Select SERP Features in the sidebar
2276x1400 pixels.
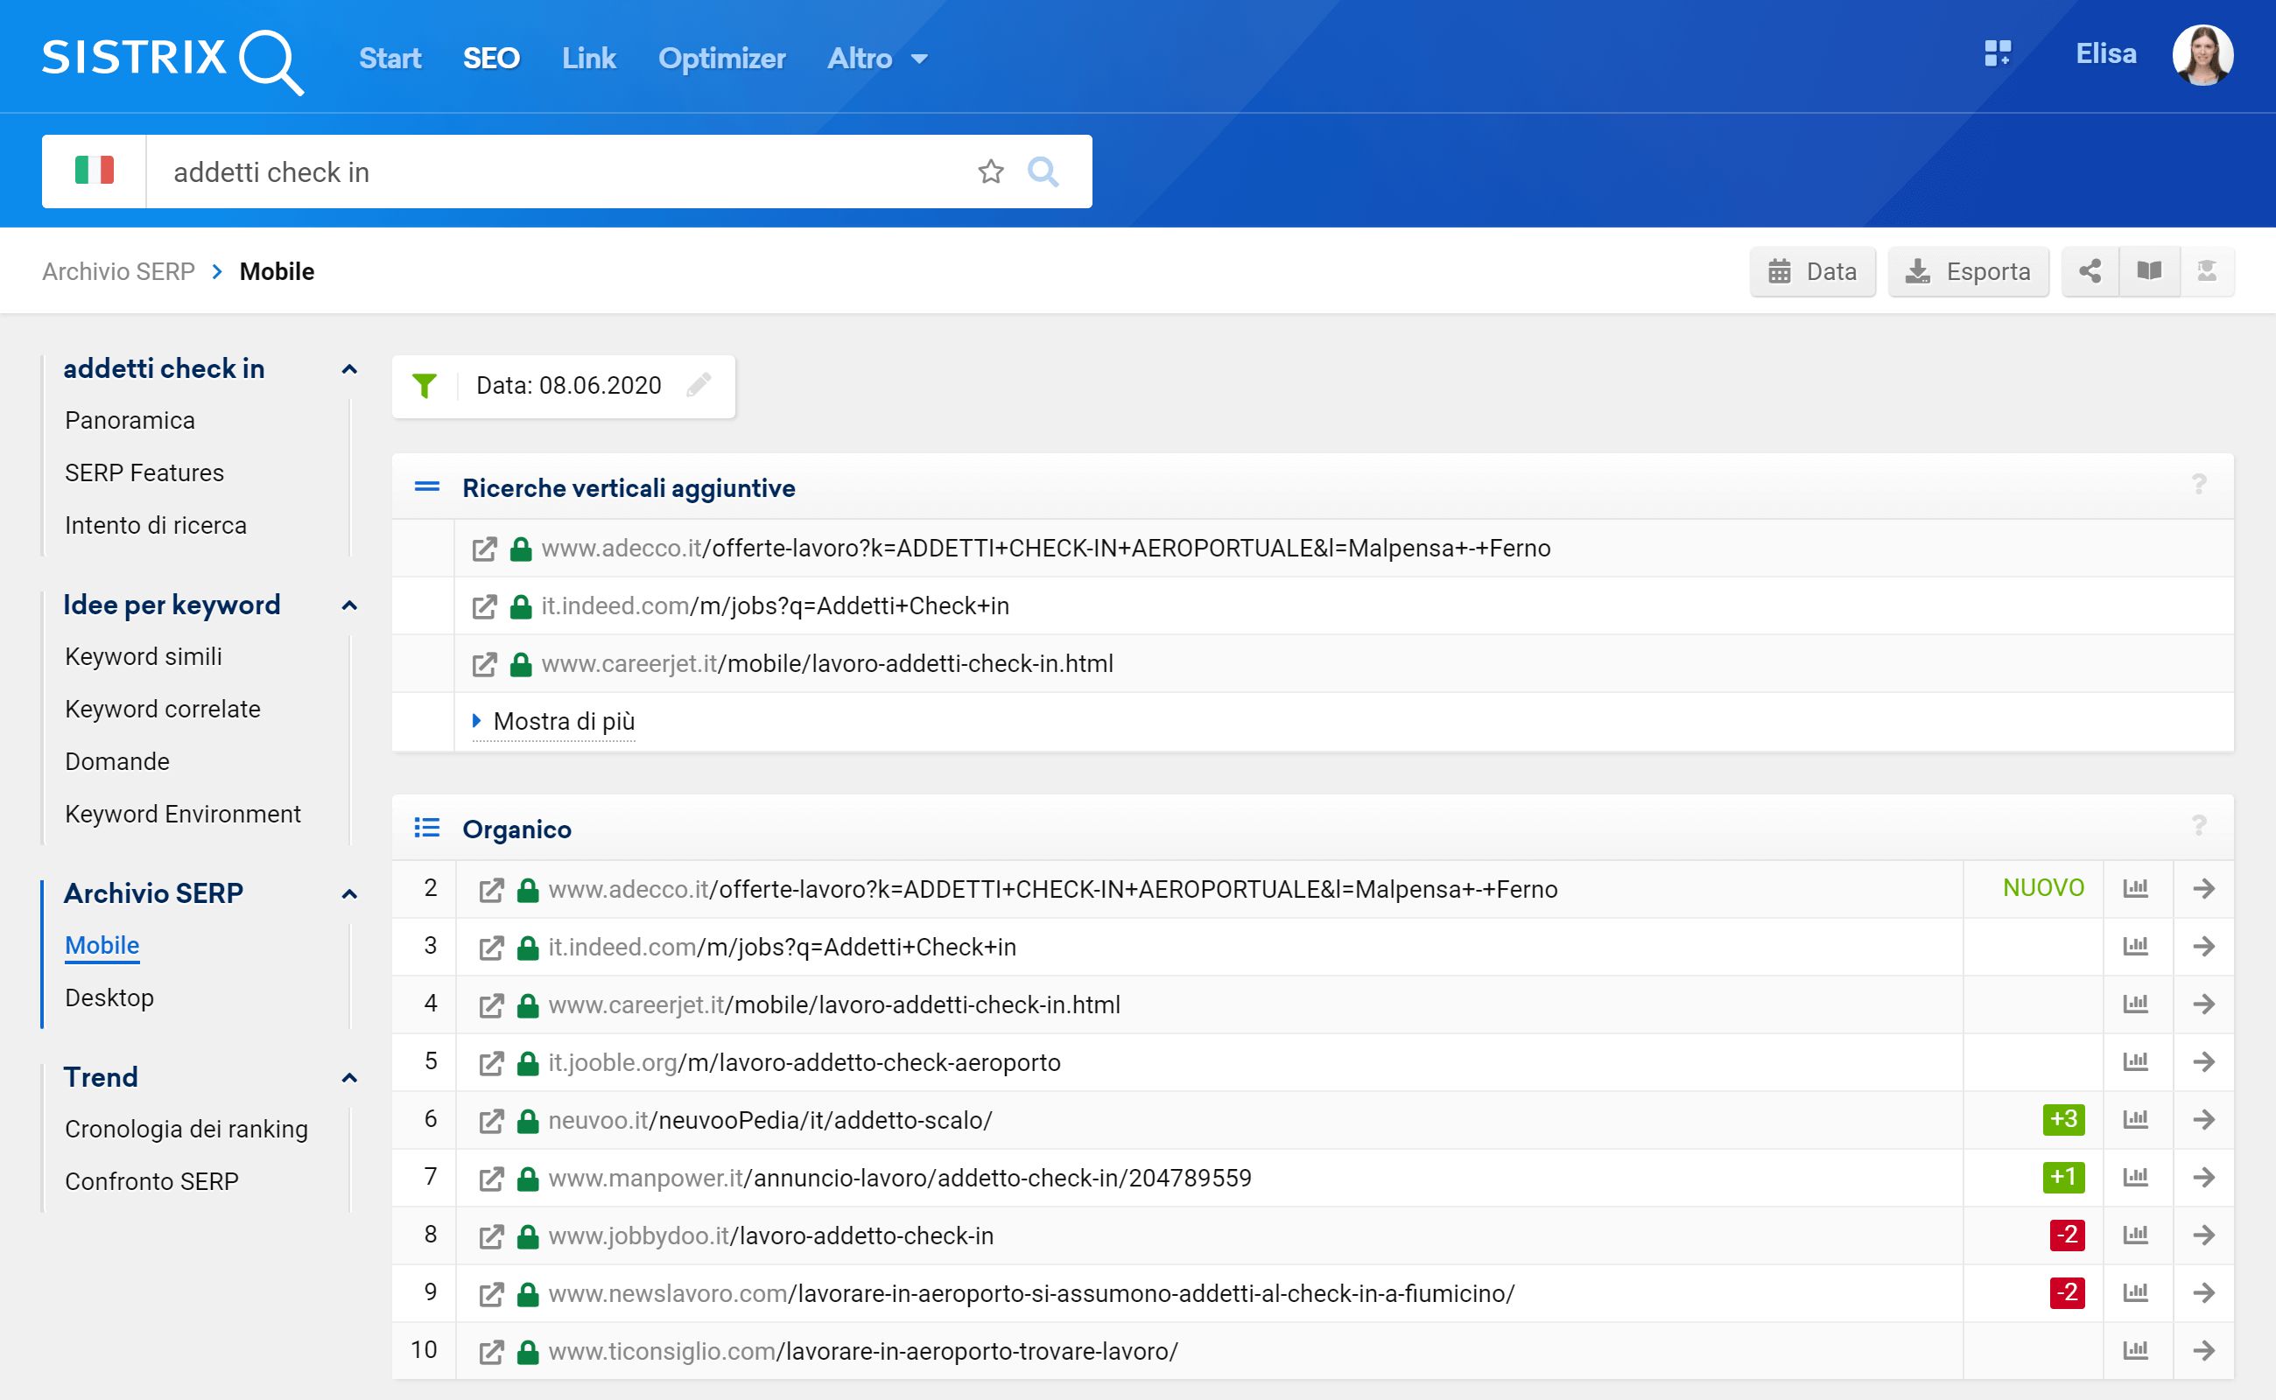144,473
